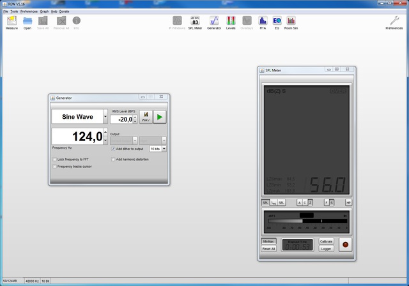Viewport: 409px width, 286px height.
Task: Enable Lock frequency to FFT checkbox
Action: click(x=55, y=159)
